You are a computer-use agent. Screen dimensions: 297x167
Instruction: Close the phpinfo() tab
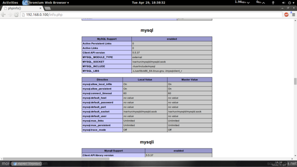point(40,8)
